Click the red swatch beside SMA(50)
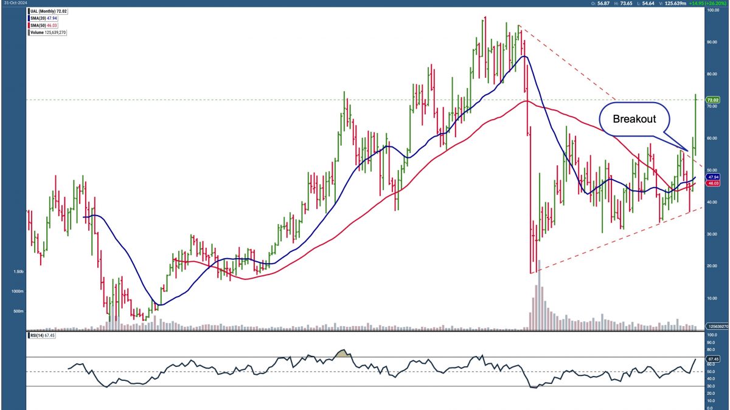Image resolution: width=730 pixels, height=410 pixels. click(x=29, y=26)
